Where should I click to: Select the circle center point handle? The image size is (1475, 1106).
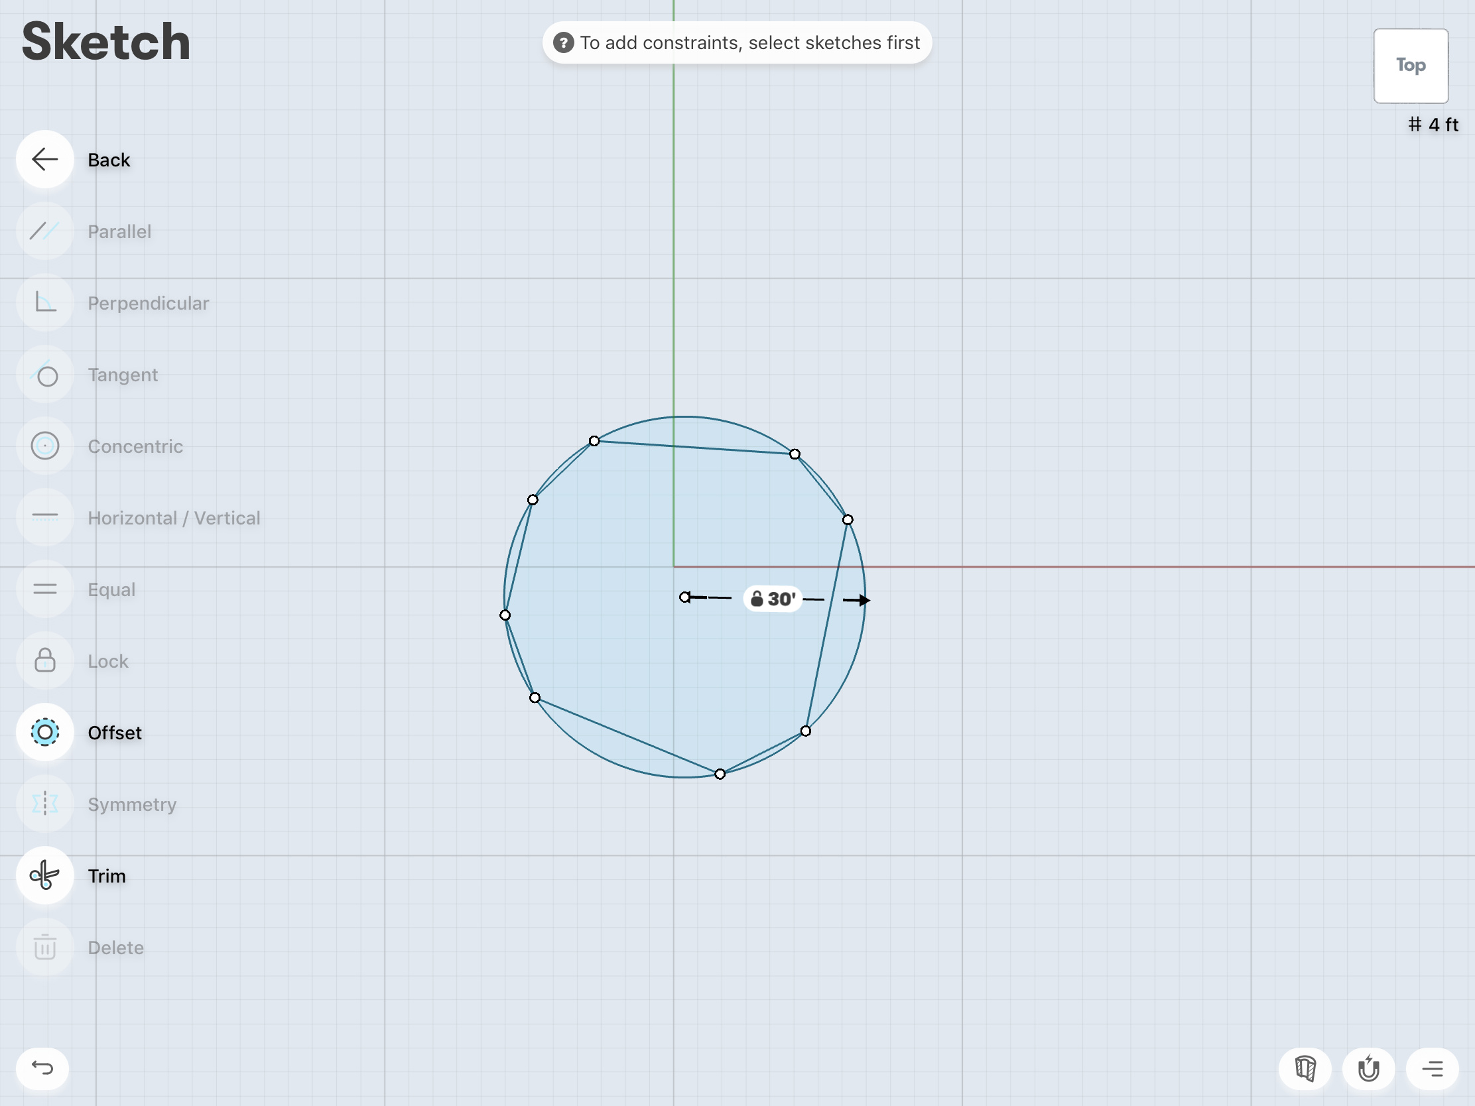point(685,597)
